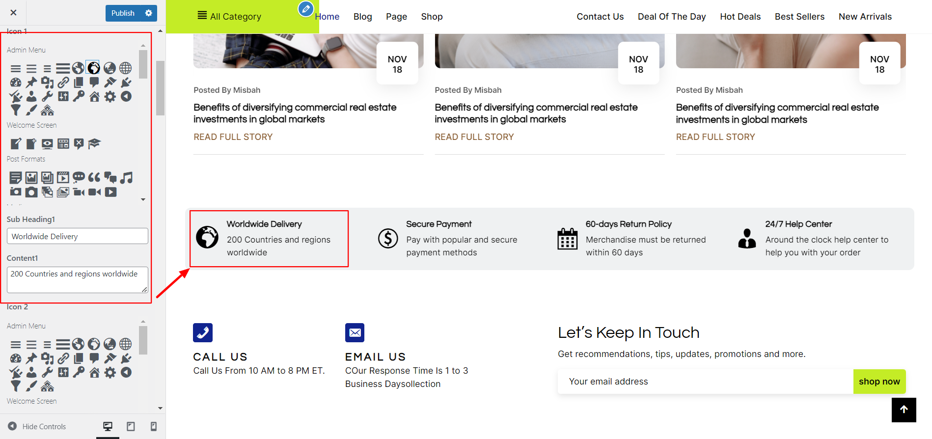Choose the grid globe icon in Icon 2 picker

pyautogui.click(x=126, y=344)
